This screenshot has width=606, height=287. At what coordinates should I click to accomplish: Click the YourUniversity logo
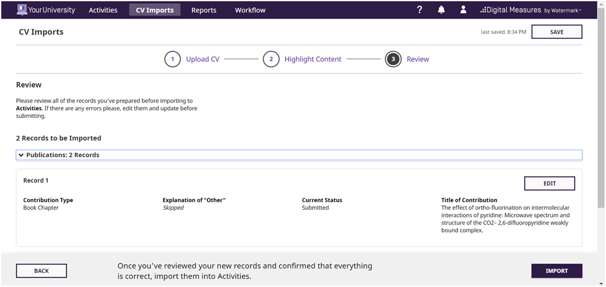coord(46,10)
